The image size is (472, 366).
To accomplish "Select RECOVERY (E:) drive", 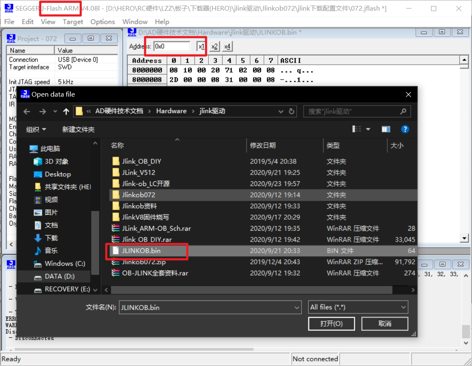I will (62, 289).
